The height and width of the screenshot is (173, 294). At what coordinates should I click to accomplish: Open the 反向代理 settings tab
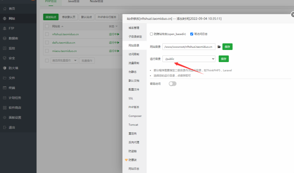coord(134,142)
